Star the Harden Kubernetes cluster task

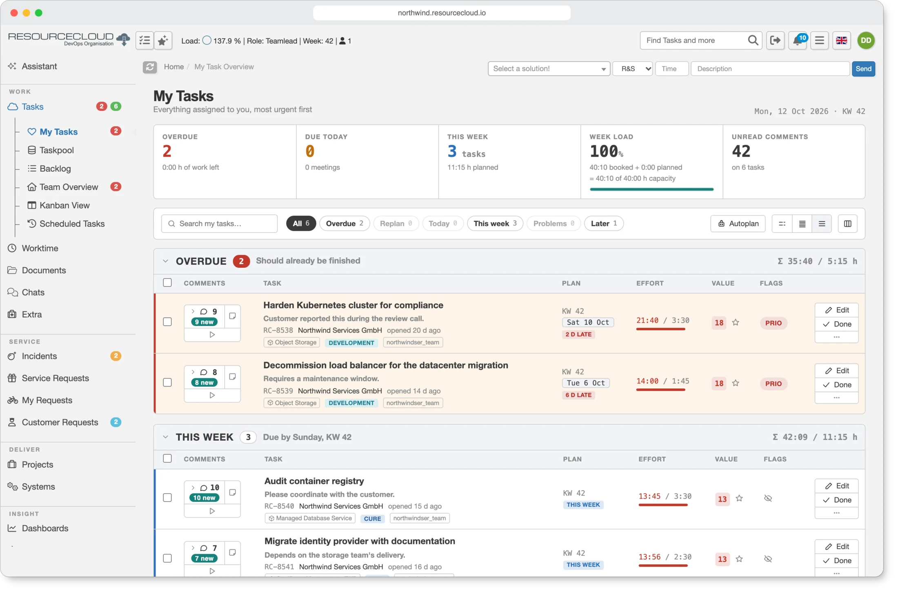(x=736, y=322)
